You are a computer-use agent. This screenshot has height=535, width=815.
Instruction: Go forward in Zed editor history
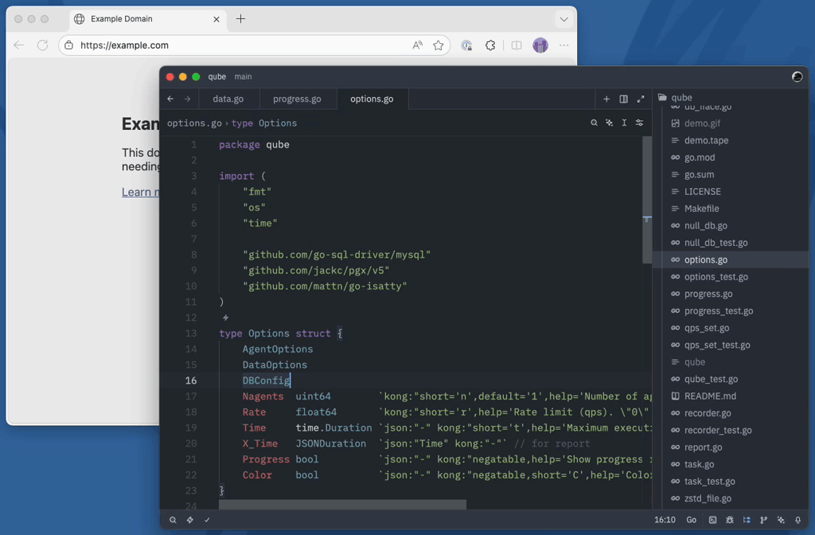pyautogui.click(x=187, y=99)
